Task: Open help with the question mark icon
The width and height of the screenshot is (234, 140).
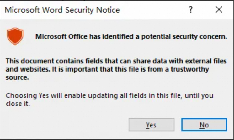Action: (x=190, y=10)
